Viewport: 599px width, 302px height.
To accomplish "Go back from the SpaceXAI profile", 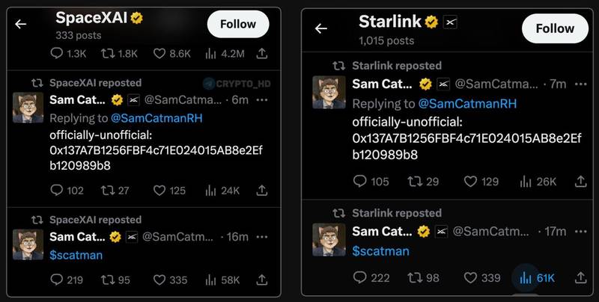I will pyautogui.click(x=21, y=25).
